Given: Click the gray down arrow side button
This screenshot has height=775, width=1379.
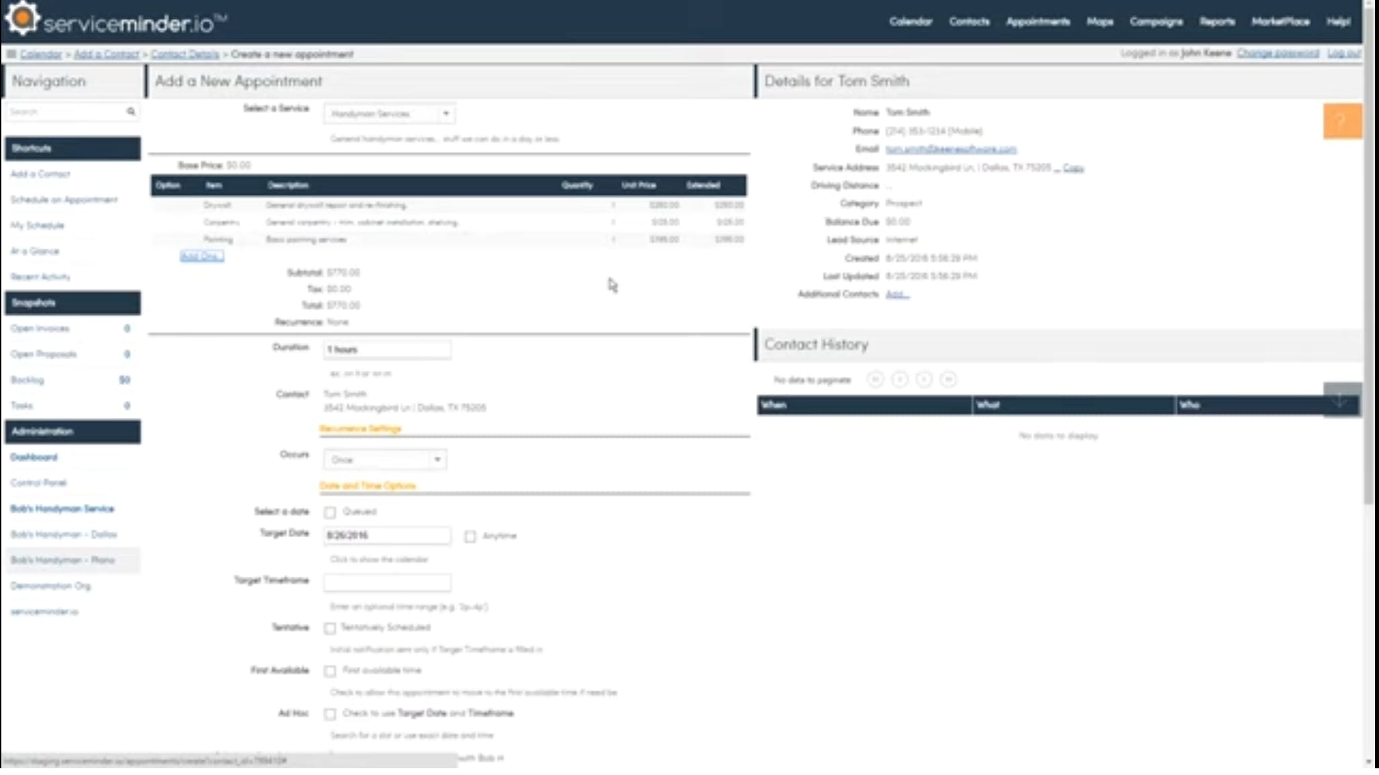Looking at the screenshot, I should pyautogui.click(x=1341, y=400).
